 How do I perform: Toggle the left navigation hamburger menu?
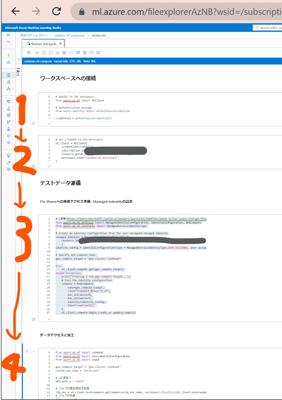(8, 35)
